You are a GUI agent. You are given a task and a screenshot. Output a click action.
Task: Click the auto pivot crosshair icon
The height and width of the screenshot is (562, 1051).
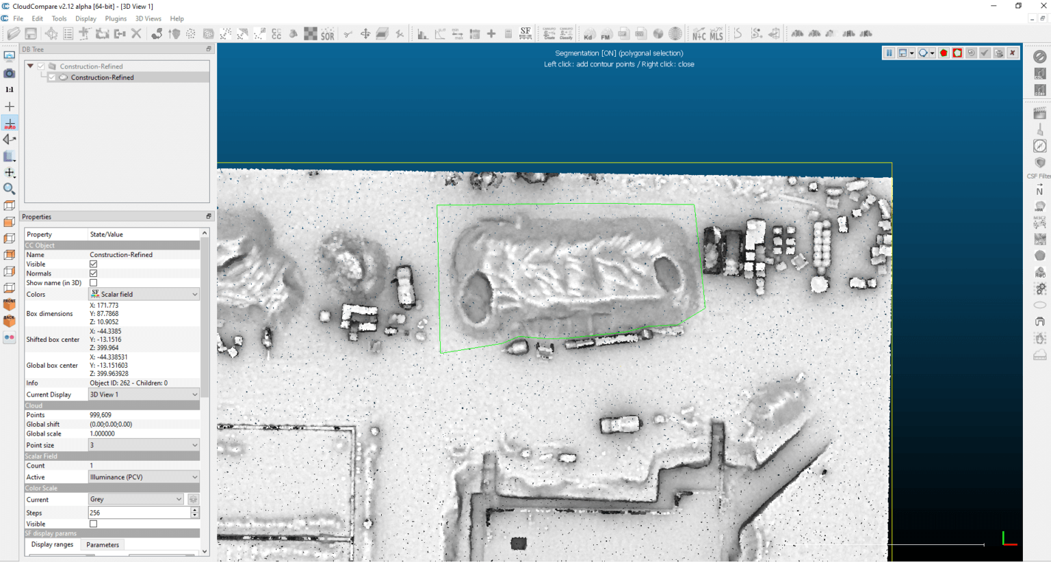10,123
